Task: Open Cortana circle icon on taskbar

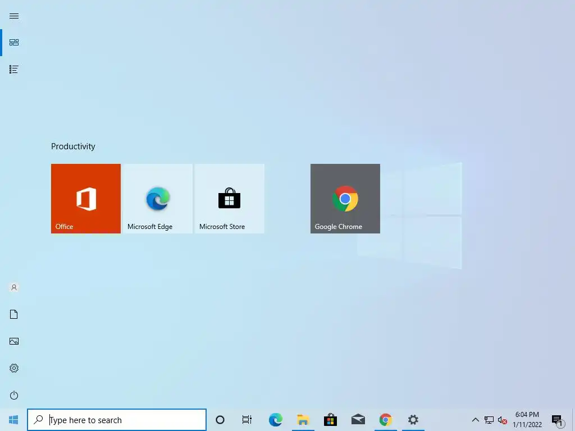Action: click(220, 420)
